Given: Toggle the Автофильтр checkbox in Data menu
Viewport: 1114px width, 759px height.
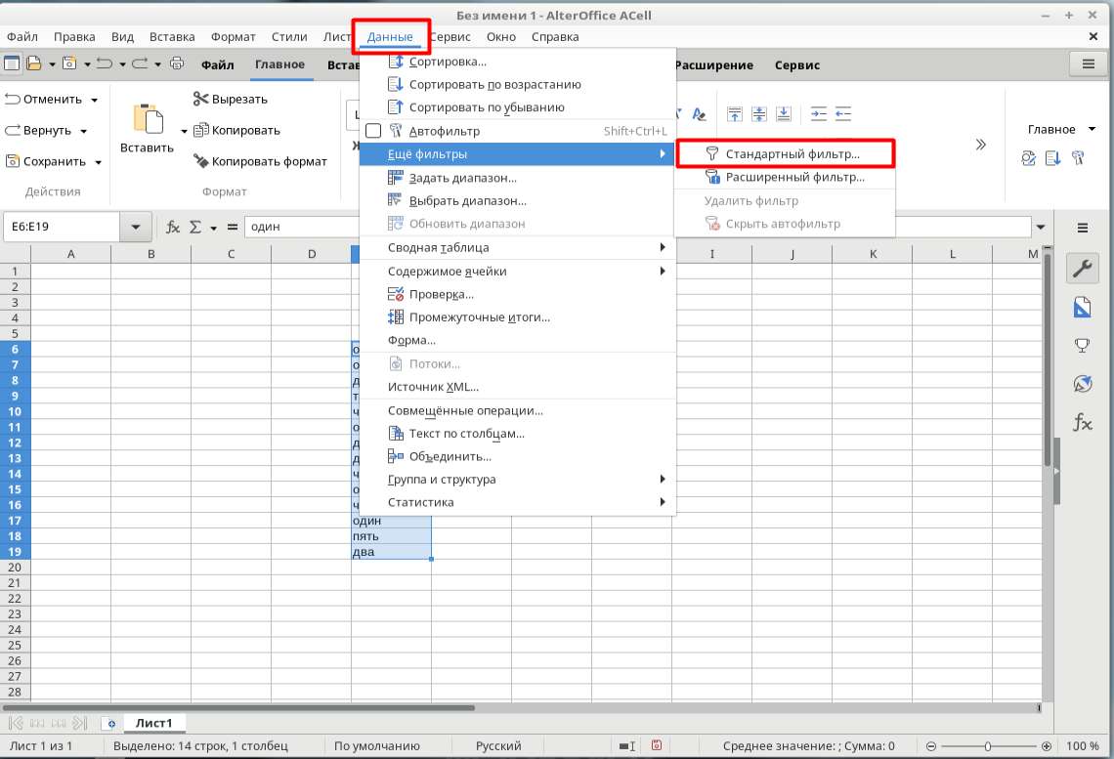Looking at the screenshot, I should coord(373,131).
